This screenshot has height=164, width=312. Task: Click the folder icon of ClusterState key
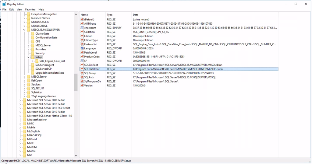tap(33, 33)
